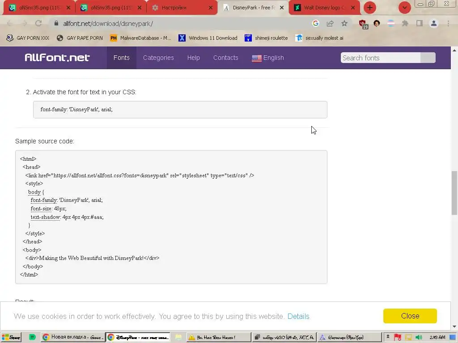Switch to Walt Disney logo tab
Image resolution: width=458 pixels, height=343 pixels.
[324, 8]
